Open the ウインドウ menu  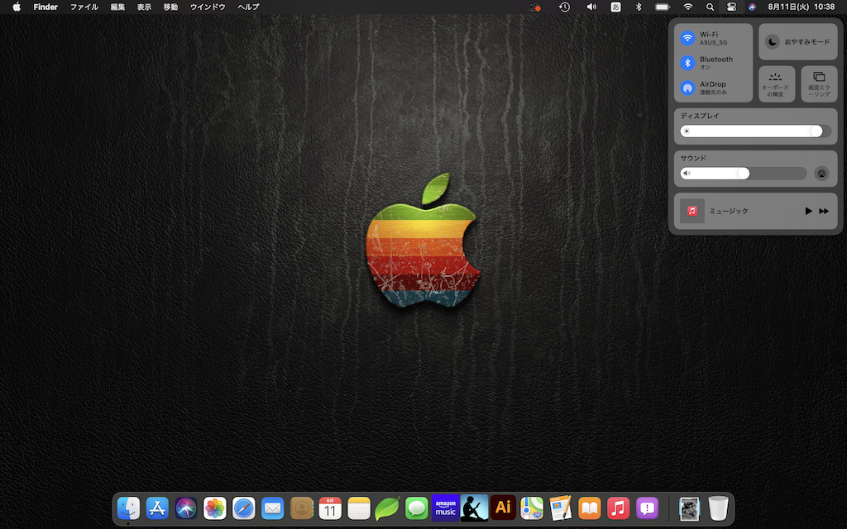point(208,7)
